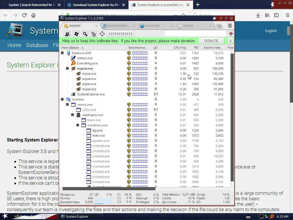Select the lsass.exe process row
Image resolution: width=293 pixels, height=220 pixels.
(144, 120)
